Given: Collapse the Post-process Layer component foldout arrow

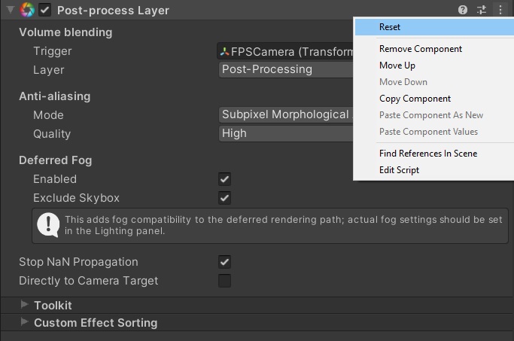Looking at the screenshot, I should pos(11,10).
